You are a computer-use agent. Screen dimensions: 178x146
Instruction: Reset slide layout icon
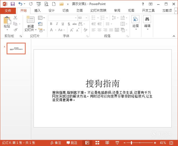coord(40,24)
